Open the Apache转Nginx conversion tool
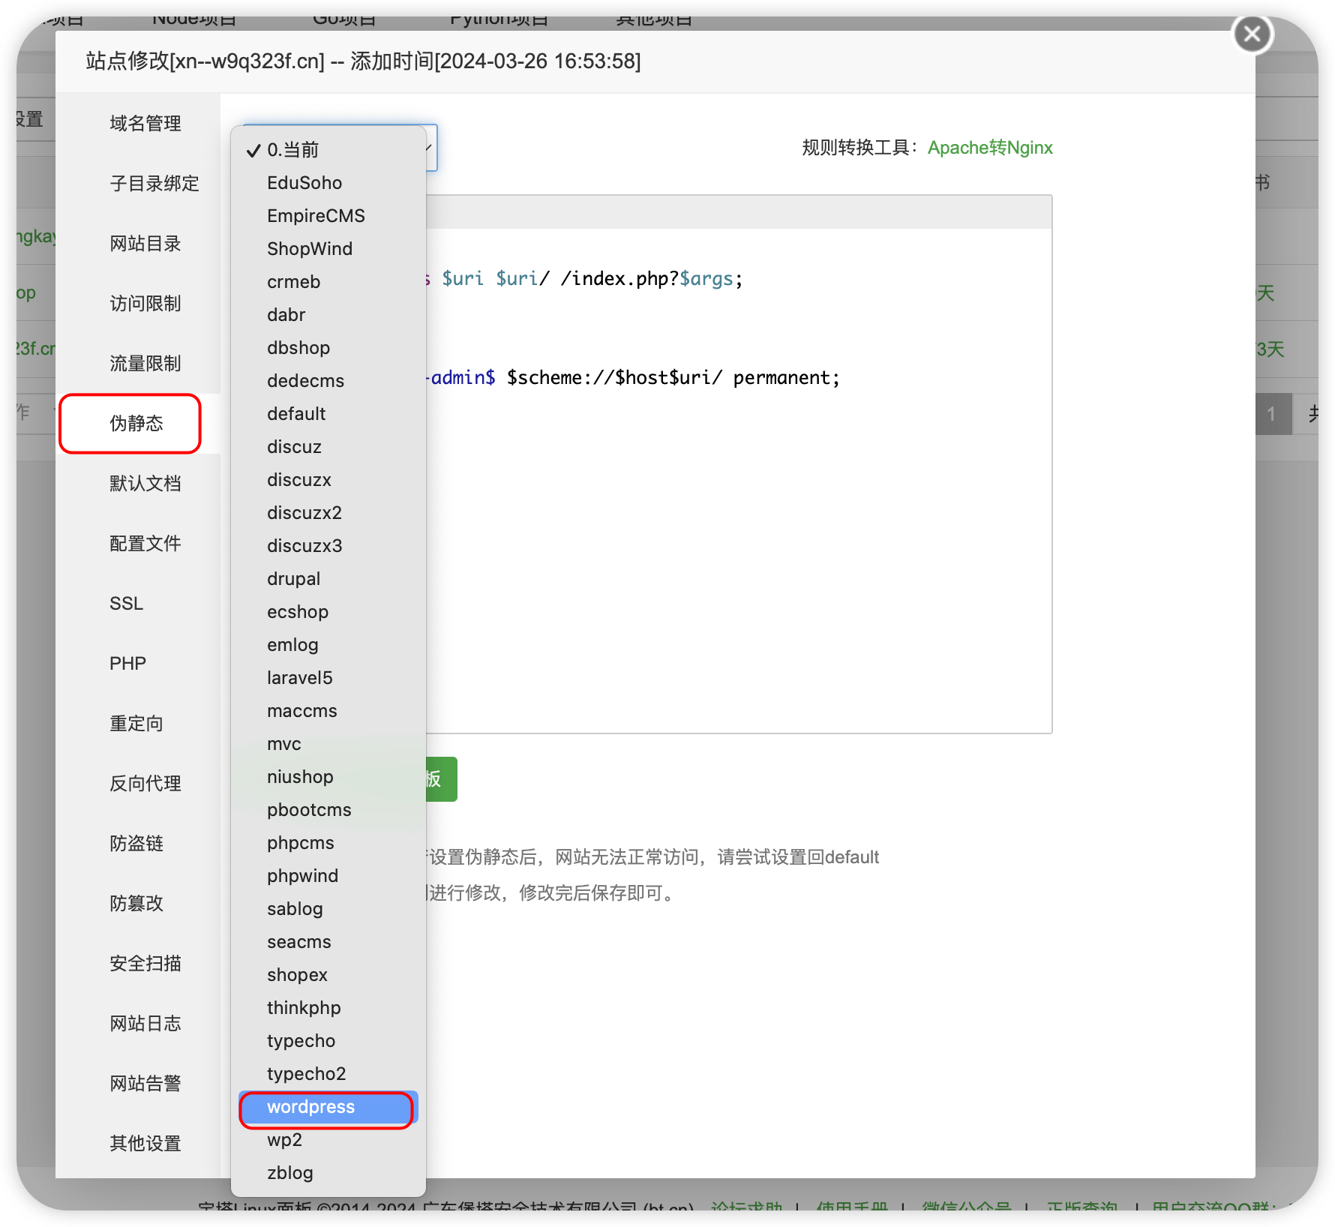The height and width of the screenshot is (1227, 1335). coord(989,148)
